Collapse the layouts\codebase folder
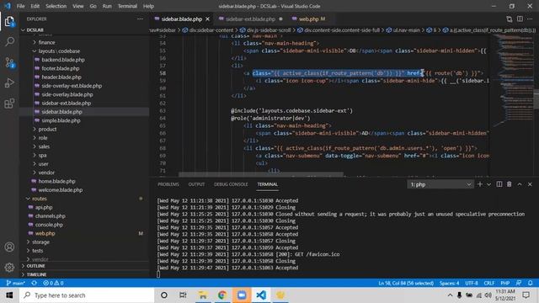 [x=59, y=50]
